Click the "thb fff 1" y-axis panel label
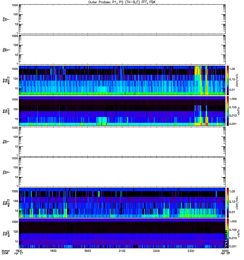Image resolution: width=244 pixels, height=260 pixels. tap(6, 19)
